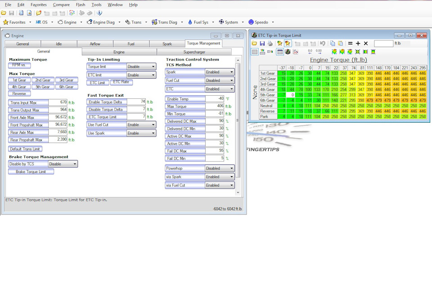Viewport: 432px width, 285px height.
Task: Paste table data icon in ETC Tip-in window
Action: click(x=341, y=44)
